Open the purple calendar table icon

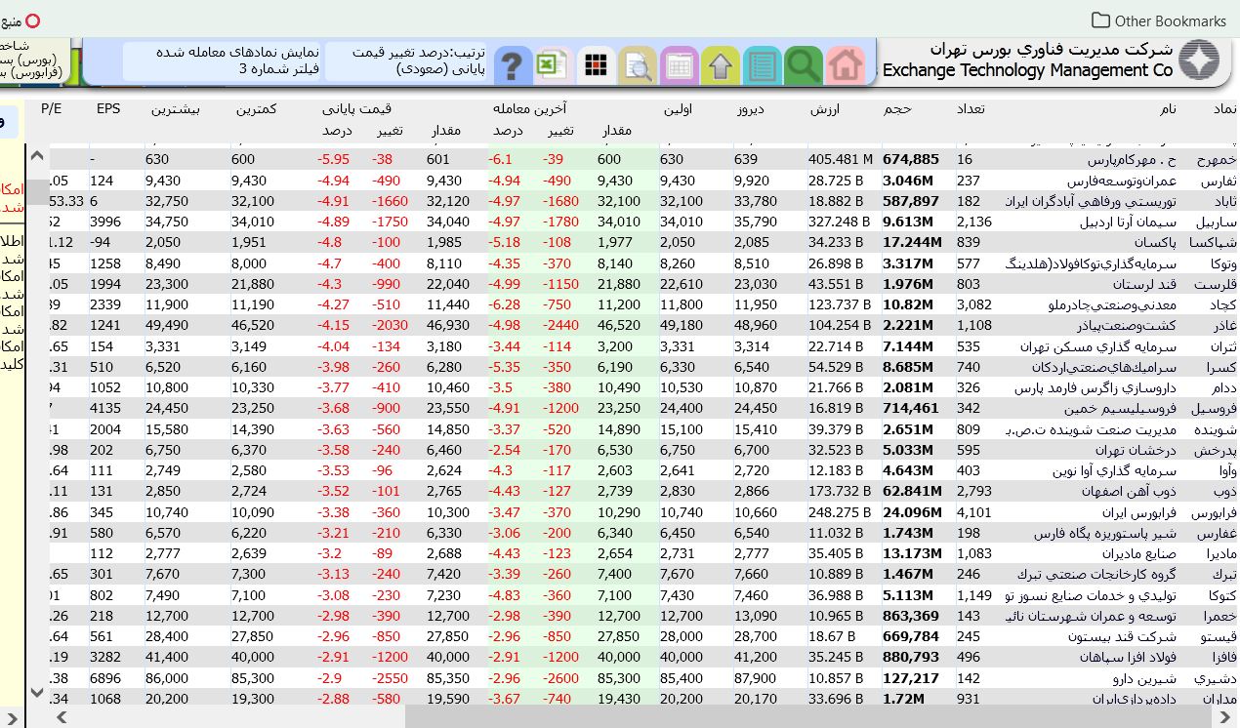(x=679, y=65)
